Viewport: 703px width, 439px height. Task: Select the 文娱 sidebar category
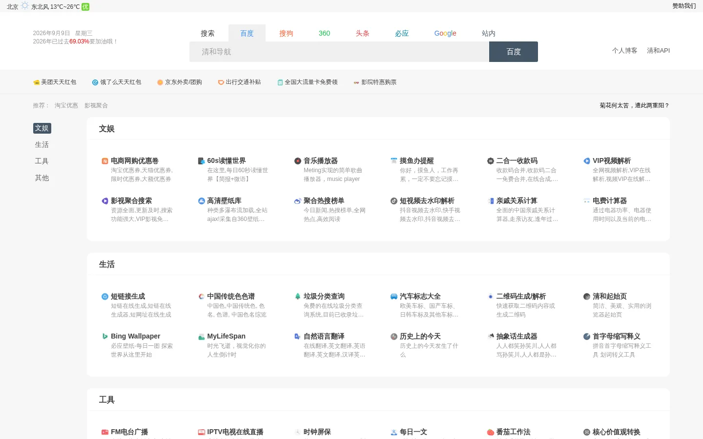point(42,128)
